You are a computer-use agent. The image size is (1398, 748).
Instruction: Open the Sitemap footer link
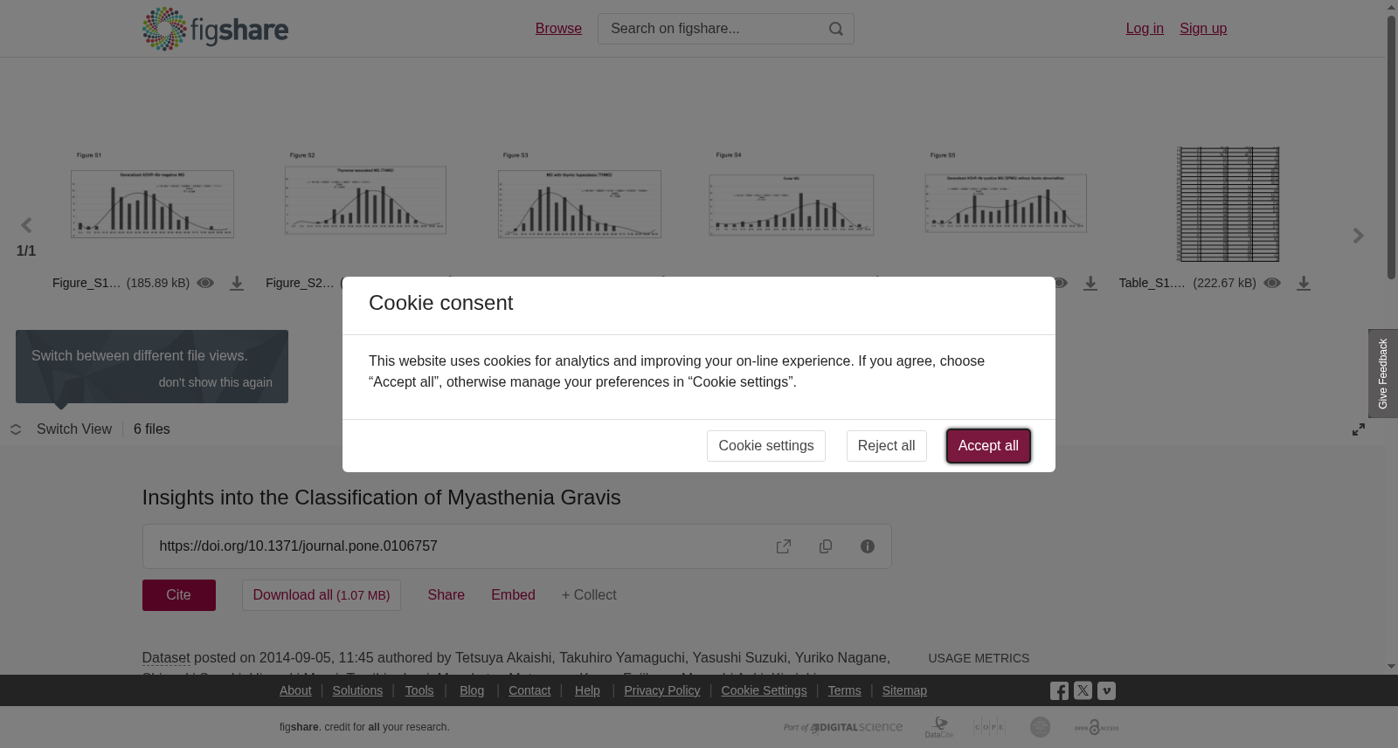click(904, 690)
